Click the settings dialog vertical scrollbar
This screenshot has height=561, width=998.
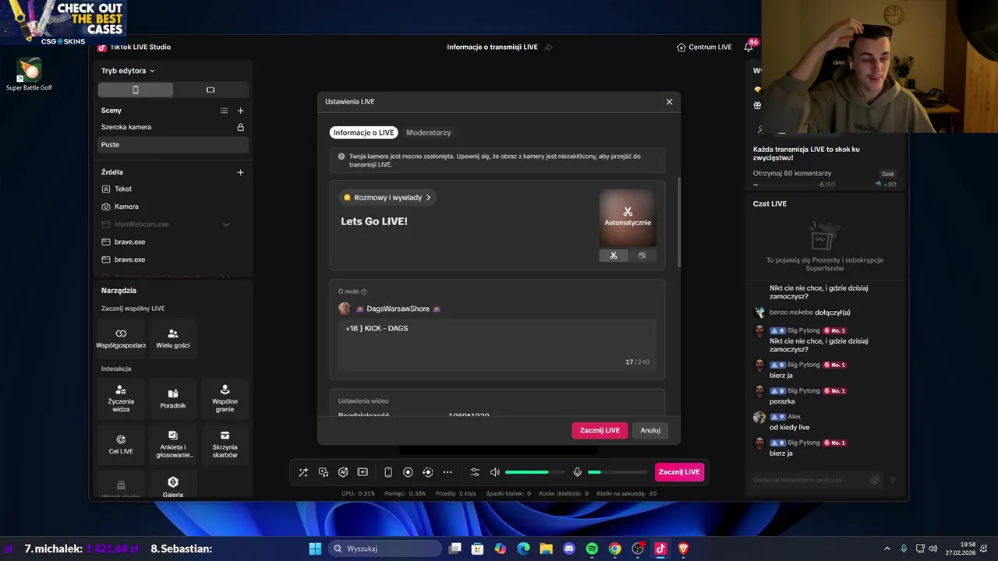[x=678, y=222]
